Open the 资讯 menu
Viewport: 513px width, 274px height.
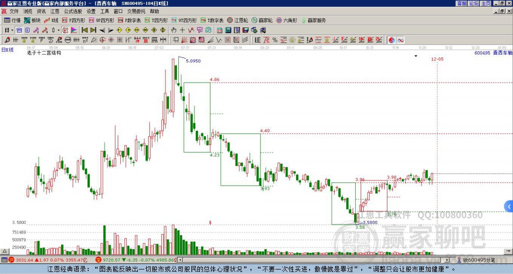[x=41, y=11]
